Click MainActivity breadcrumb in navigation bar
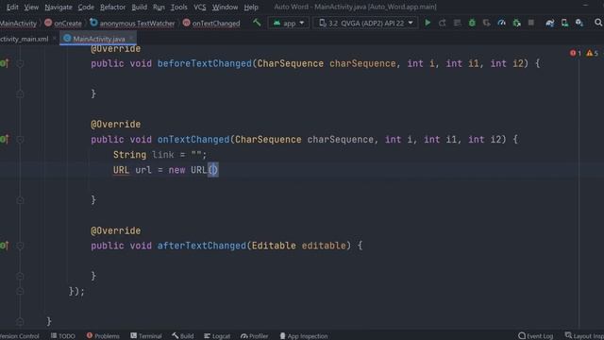Screen dimensions: 604x340 [x=18, y=23]
